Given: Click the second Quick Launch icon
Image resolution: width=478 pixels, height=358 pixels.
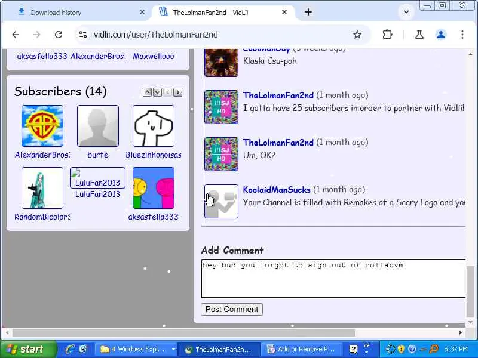Looking at the screenshot, I should [83, 349].
